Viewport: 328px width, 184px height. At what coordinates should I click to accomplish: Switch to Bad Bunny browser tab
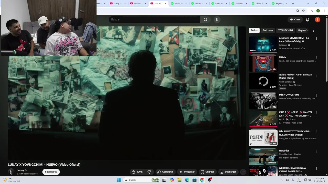coord(219,4)
